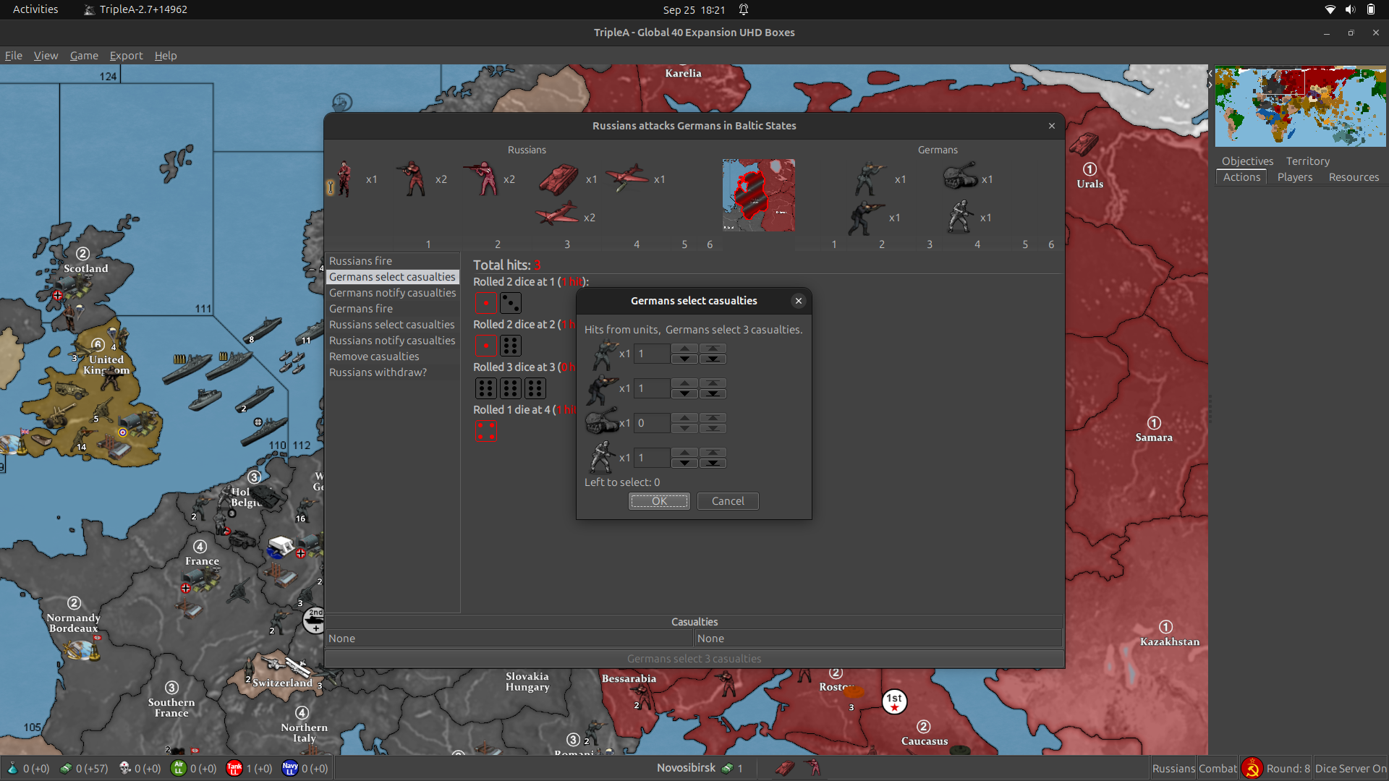Screen dimensions: 1389x781
Task: Confirm casualties with OK button
Action: [x=659, y=501]
